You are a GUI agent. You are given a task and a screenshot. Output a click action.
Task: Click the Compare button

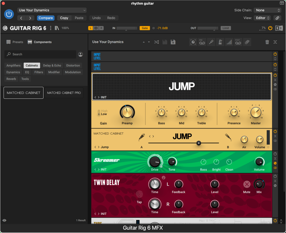[x=46, y=18]
